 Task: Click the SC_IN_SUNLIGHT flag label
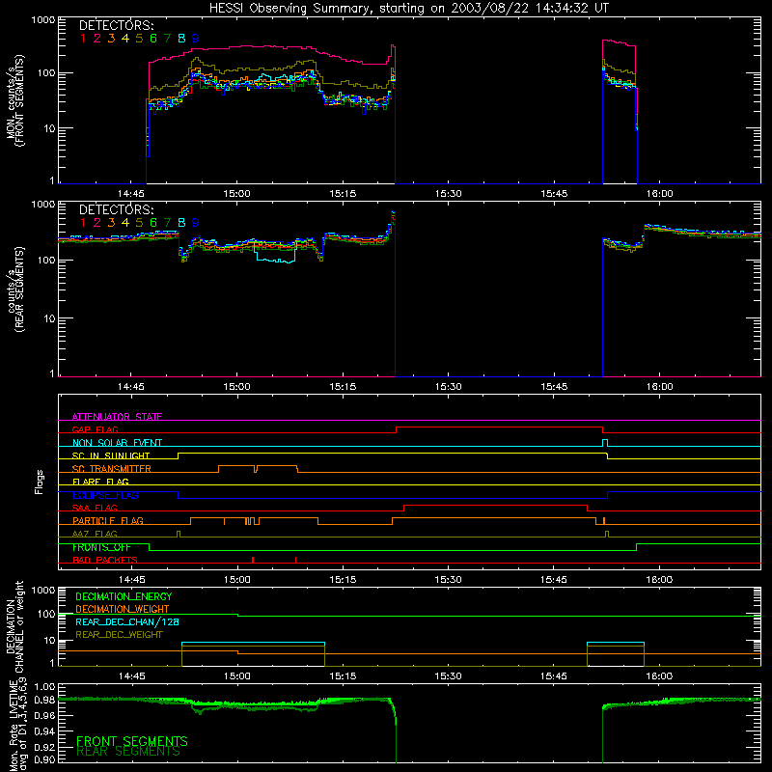coord(111,455)
